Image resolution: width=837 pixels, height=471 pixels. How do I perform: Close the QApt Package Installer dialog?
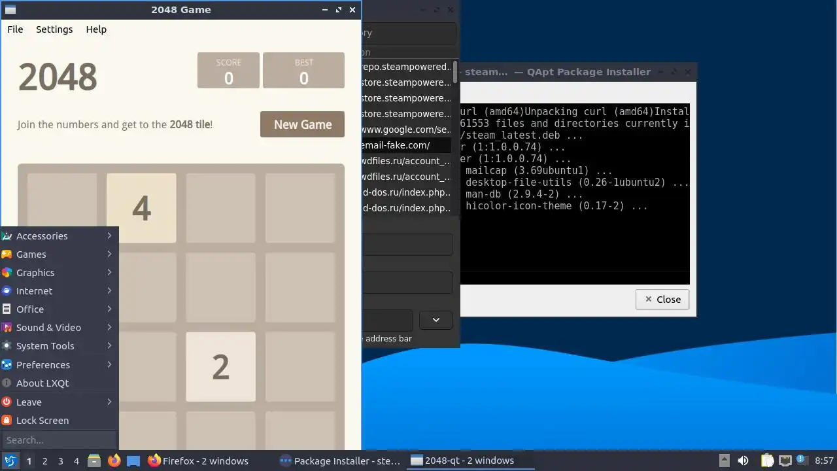tap(662, 299)
